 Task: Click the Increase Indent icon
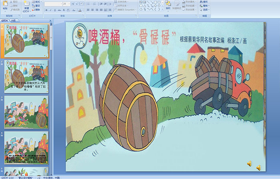pyautogui.click(x=105, y=4)
